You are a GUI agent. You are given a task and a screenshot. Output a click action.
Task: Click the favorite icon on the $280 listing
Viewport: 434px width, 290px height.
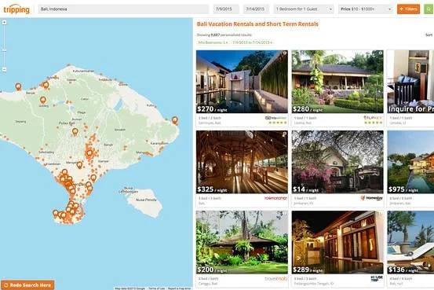381,53
